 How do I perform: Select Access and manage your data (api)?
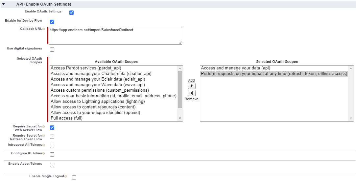coord(235,68)
